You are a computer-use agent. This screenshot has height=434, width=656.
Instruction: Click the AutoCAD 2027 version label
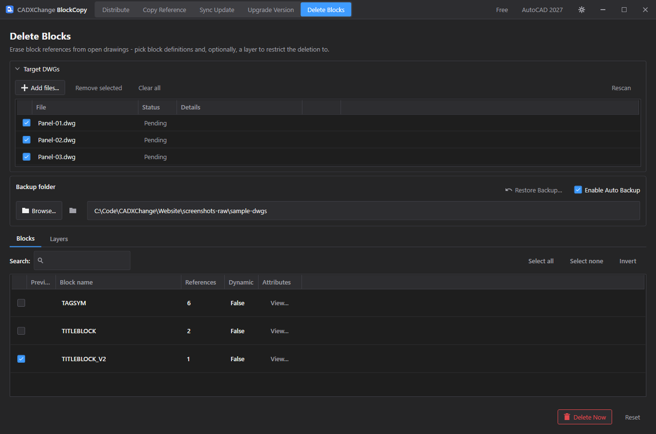point(542,10)
